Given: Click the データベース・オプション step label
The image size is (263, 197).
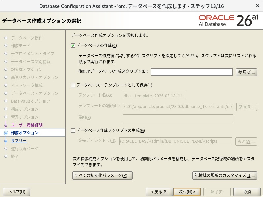Looking at the screenshot, I should [35, 93].
